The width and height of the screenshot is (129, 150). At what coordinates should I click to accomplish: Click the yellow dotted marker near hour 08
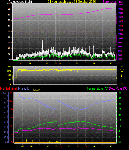[x=26, y=141]
